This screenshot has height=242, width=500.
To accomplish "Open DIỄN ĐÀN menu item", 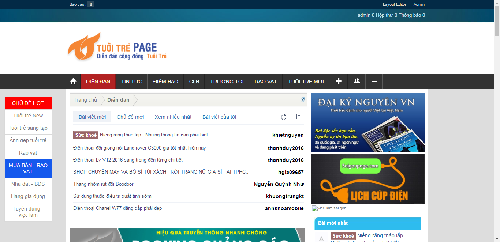I will click(98, 82).
